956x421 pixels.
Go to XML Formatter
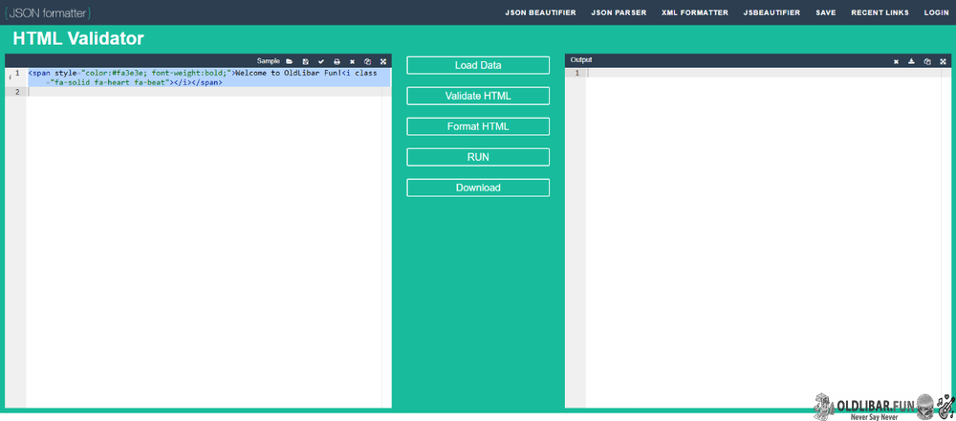(695, 12)
